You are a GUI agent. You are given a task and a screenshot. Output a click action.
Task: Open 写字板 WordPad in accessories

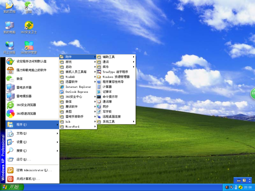116,112
